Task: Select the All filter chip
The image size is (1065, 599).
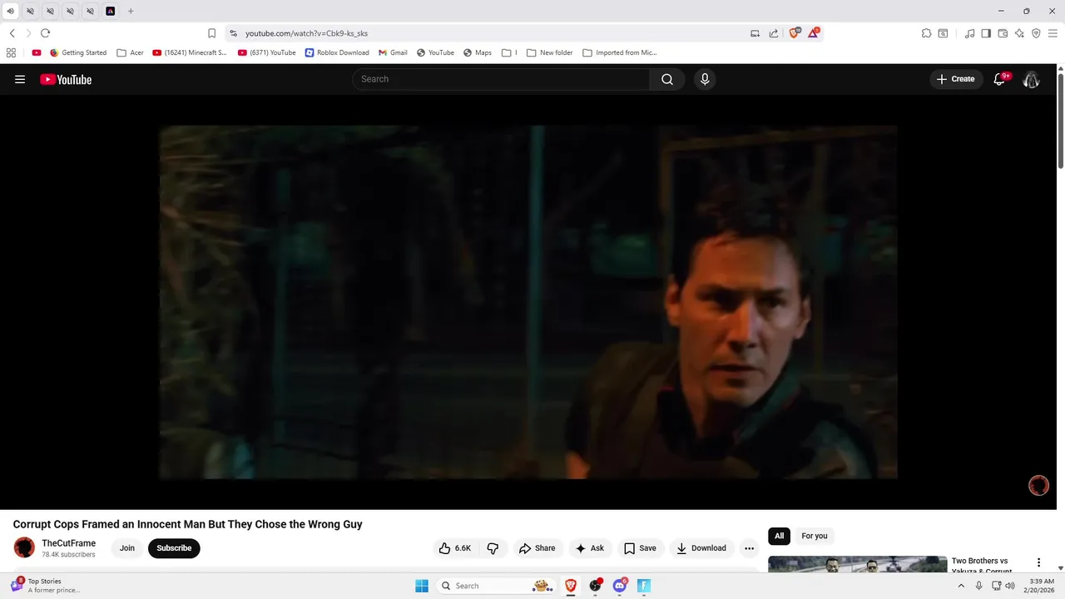Action: click(779, 536)
